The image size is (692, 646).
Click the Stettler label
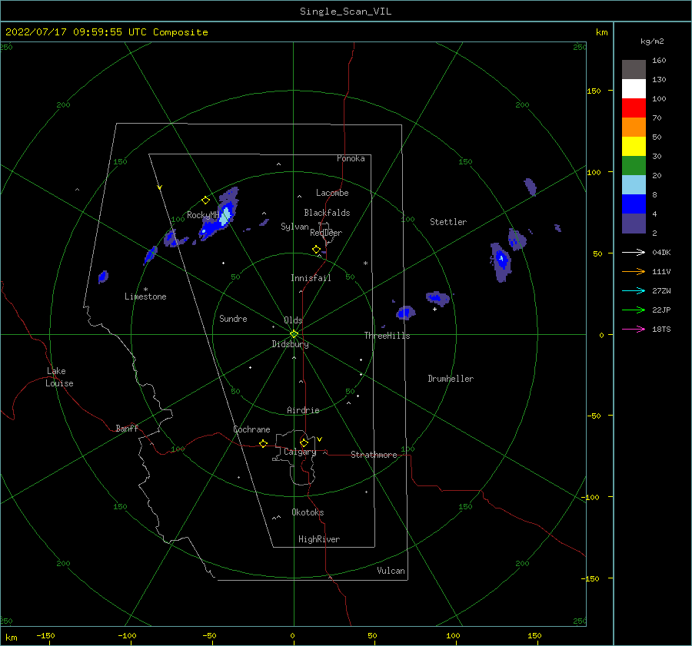click(448, 222)
